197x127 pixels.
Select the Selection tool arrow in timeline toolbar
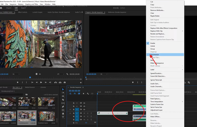click(x=63, y=89)
